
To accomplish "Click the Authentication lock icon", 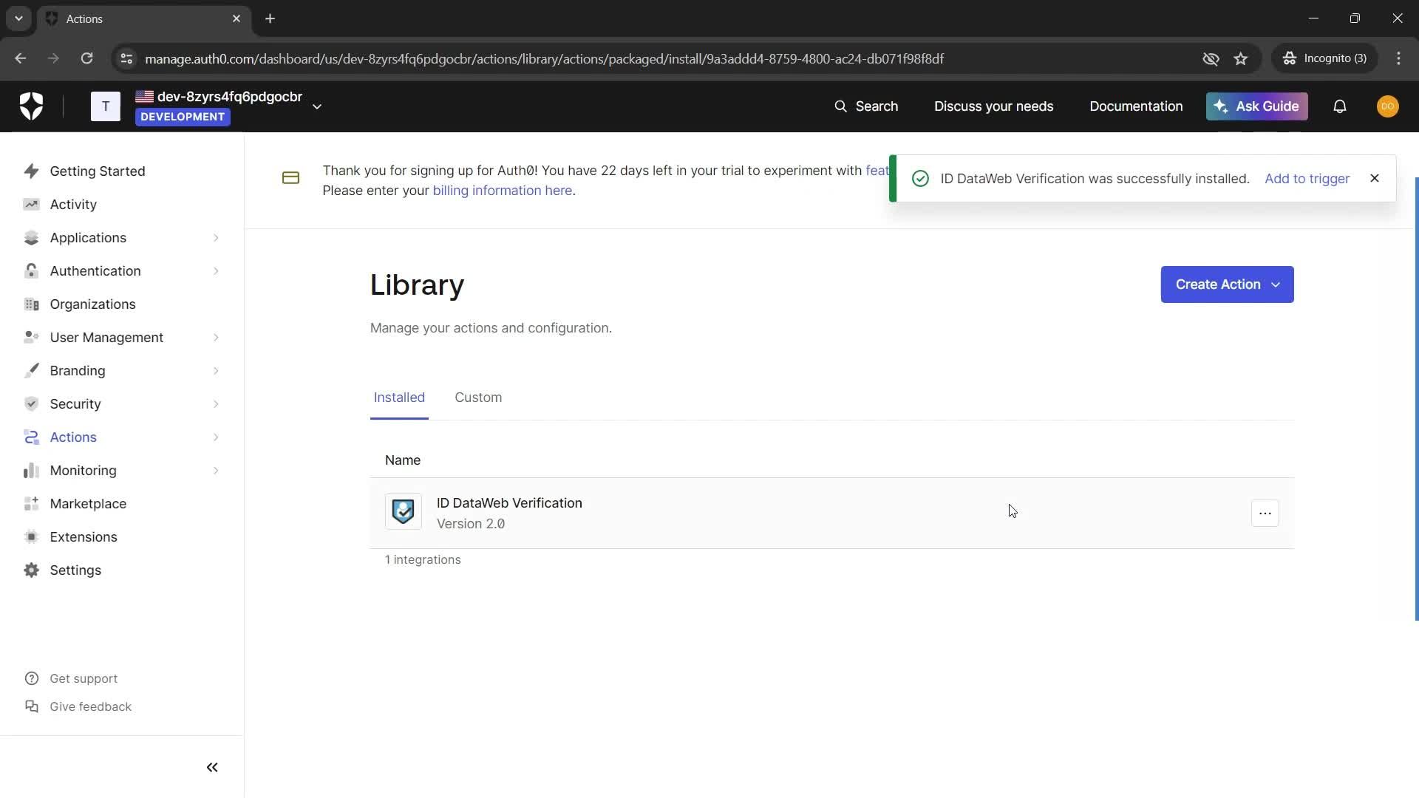I will 31,271.
